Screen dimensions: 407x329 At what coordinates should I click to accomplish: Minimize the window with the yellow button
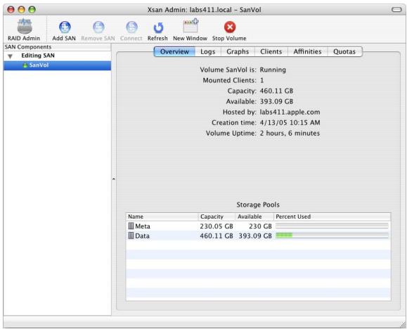[21, 10]
